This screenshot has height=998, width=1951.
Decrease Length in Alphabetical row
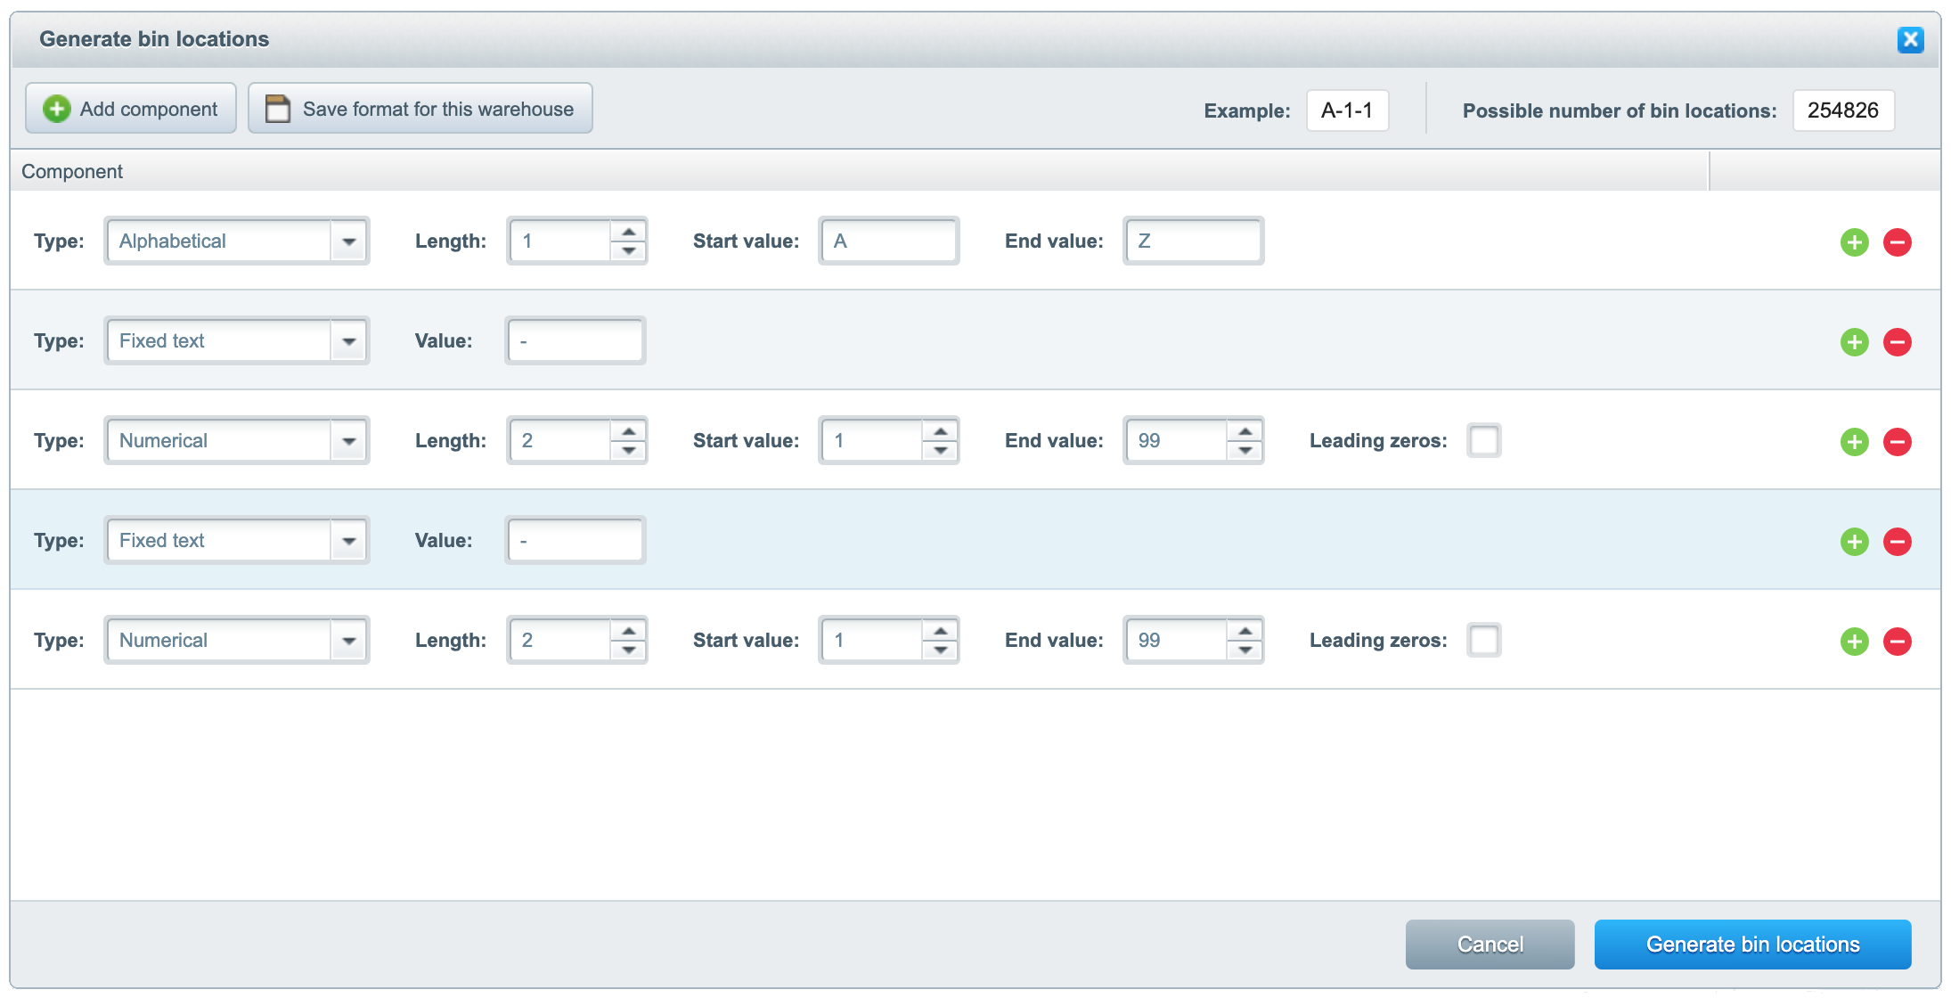(628, 251)
